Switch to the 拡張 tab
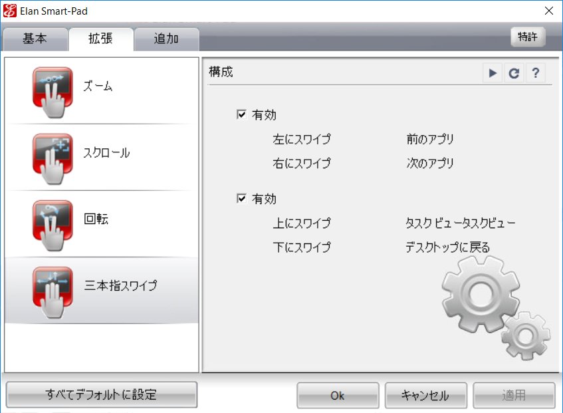 click(101, 39)
